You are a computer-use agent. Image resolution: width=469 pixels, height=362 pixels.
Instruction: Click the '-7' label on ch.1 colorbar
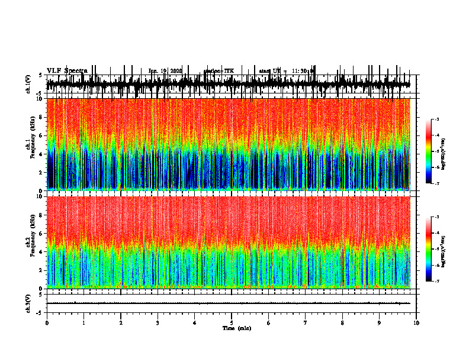point(437,183)
